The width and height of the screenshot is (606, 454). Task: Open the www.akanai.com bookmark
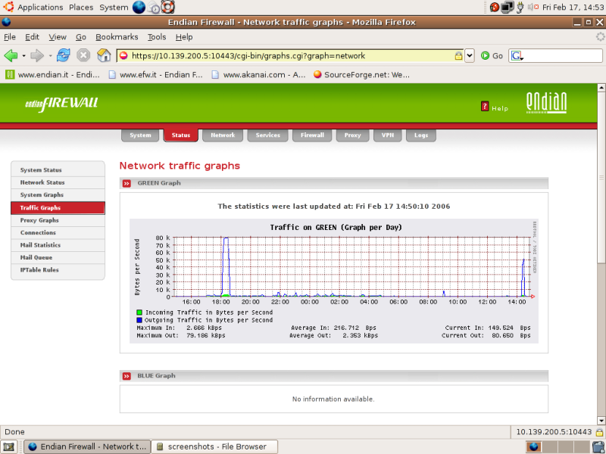click(258, 75)
